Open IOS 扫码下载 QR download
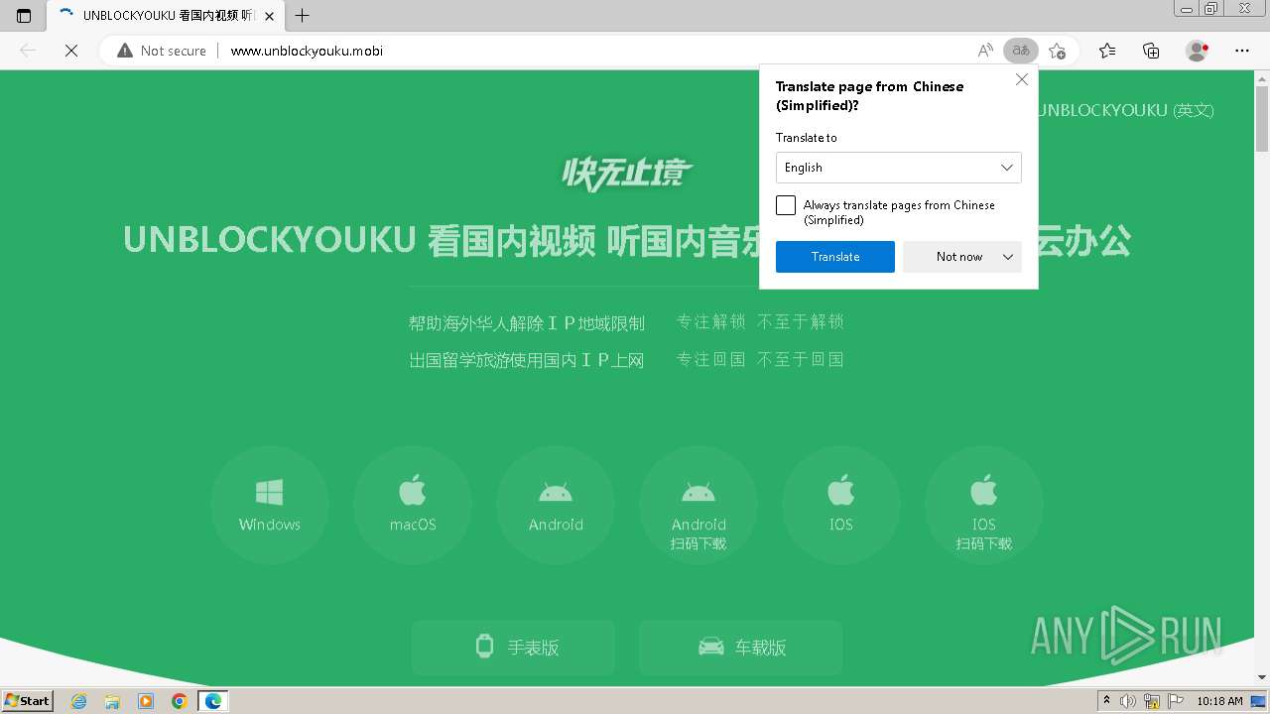1270x714 pixels. click(984, 505)
